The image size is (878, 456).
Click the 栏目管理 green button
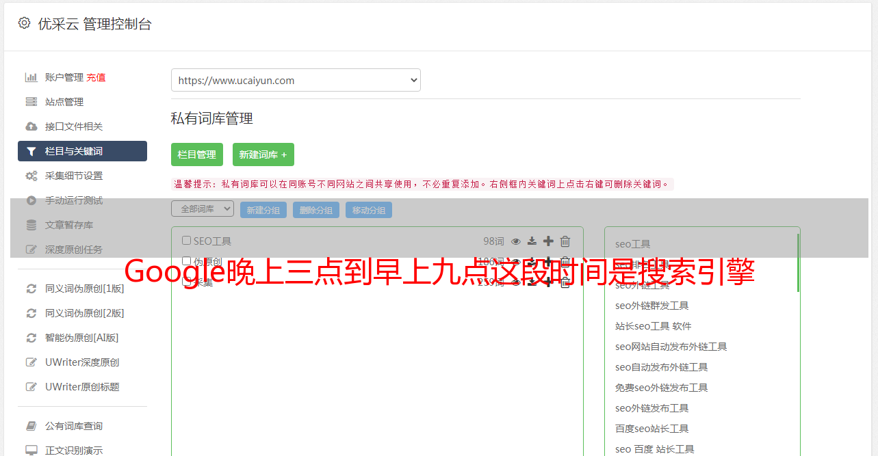(x=197, y=155)
